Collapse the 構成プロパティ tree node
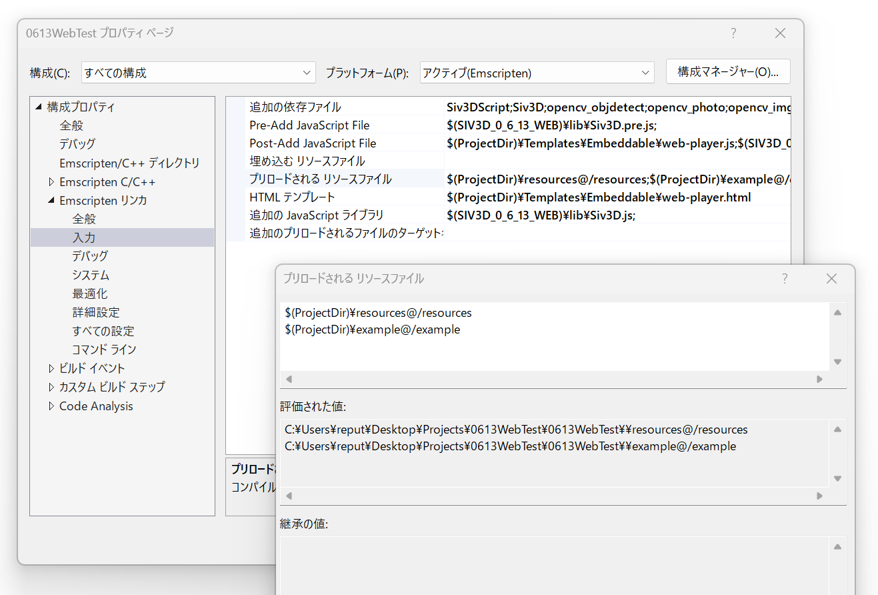 click(x=39, y=107)
